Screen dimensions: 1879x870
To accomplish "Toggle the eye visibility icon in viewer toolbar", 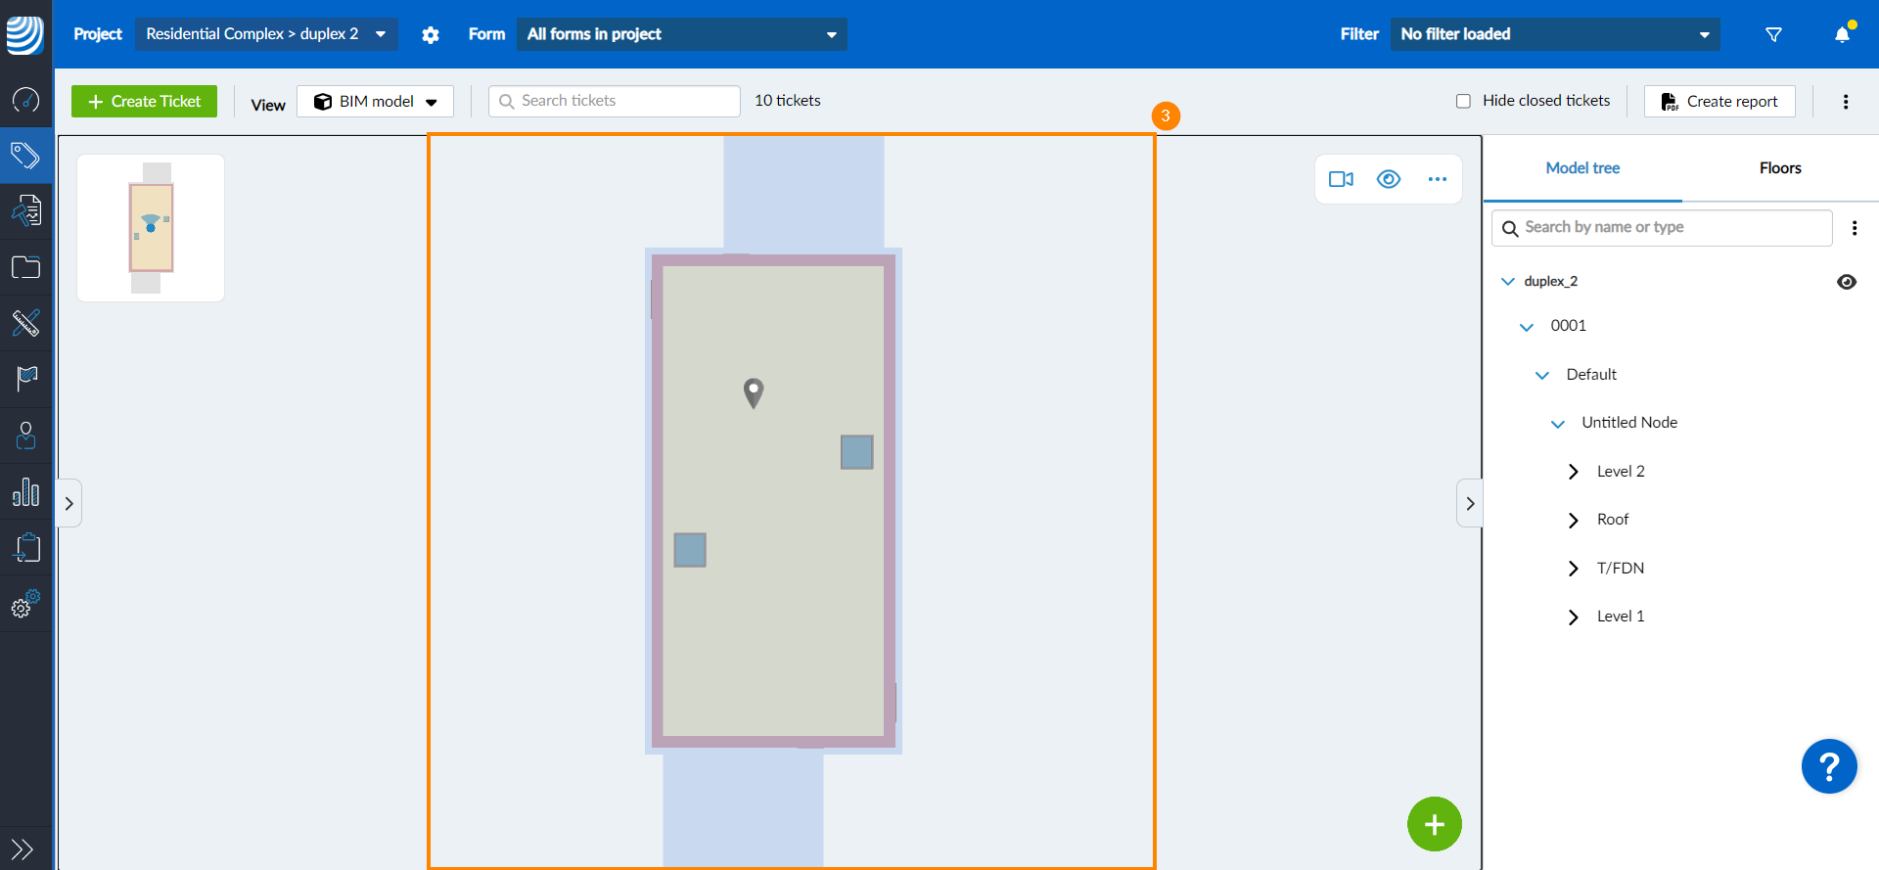I will 1389,179.
